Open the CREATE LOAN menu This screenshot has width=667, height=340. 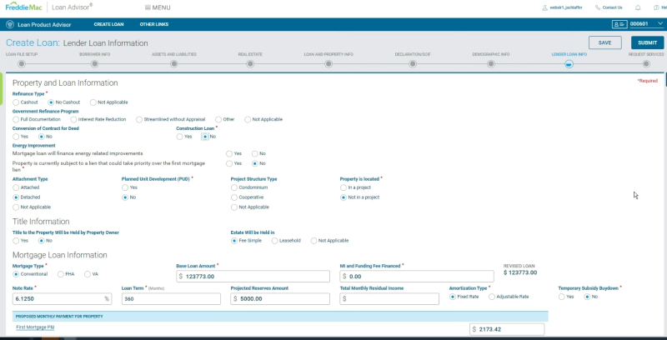(108, 24)
